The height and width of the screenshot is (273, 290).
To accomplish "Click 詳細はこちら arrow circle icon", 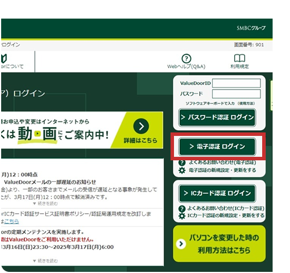I will pos(141,126).
